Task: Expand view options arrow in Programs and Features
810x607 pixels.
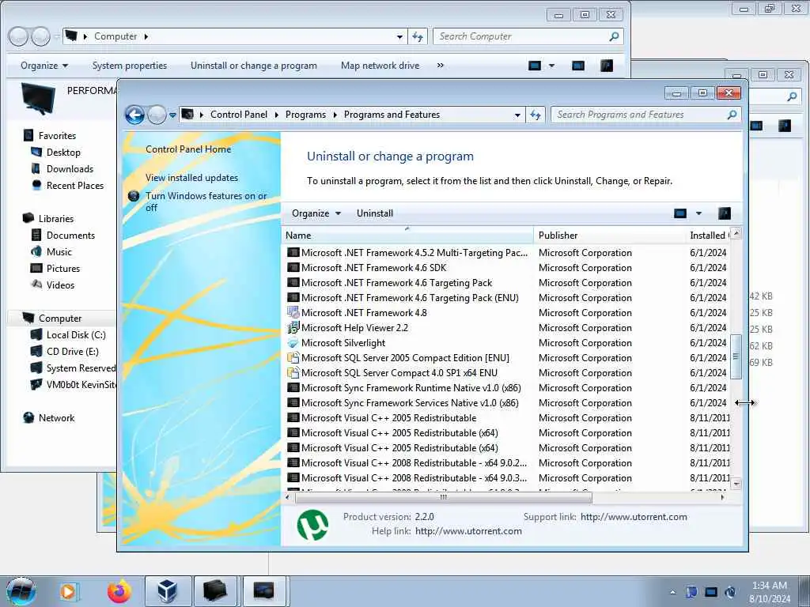Action: tap(698, 213)
